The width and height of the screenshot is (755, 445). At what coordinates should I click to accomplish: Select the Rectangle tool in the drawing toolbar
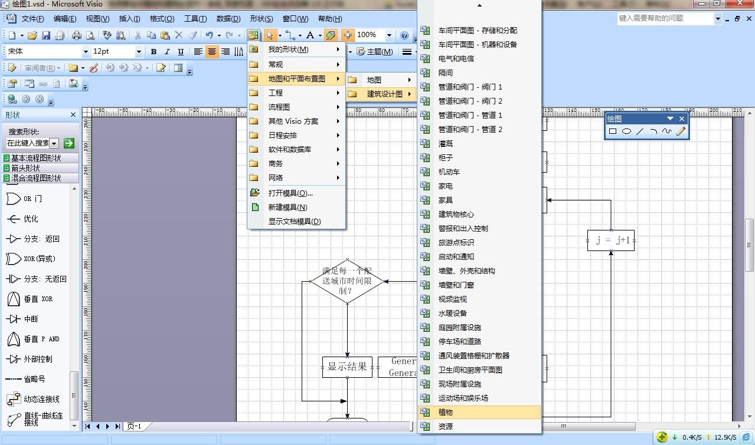(612, 131)
